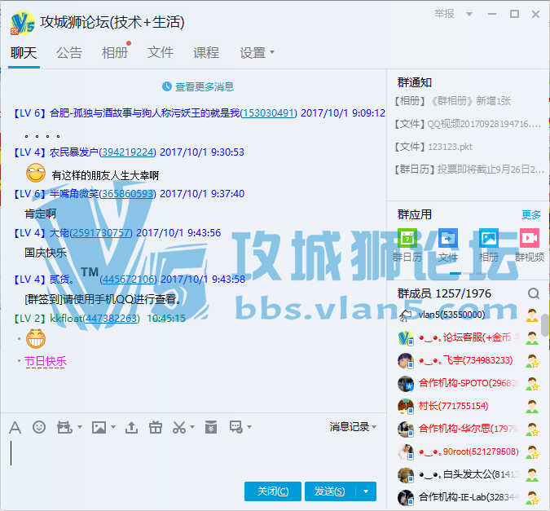Open QQ number link 153030491
This screenshot has width=550, height=511.
click(x=268, y=113)
